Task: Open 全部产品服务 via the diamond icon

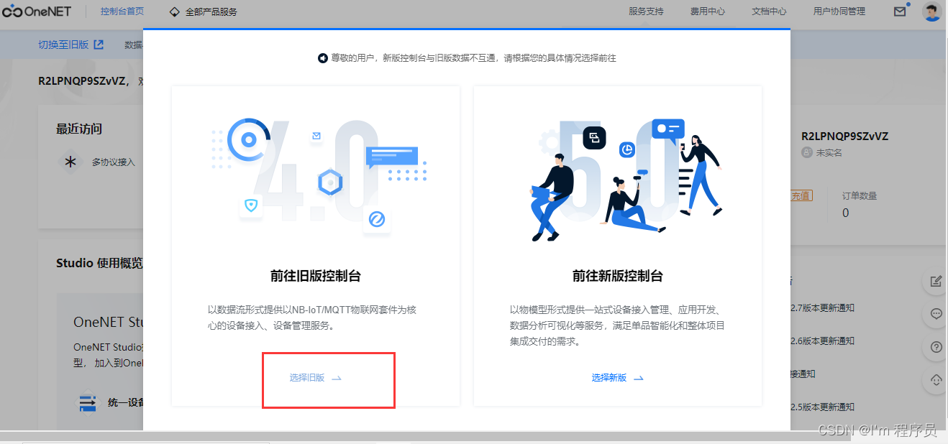Action: point(173,11)
